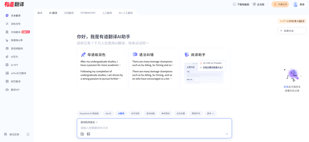Open AI PPT from the sidebar

coord(15,65)
